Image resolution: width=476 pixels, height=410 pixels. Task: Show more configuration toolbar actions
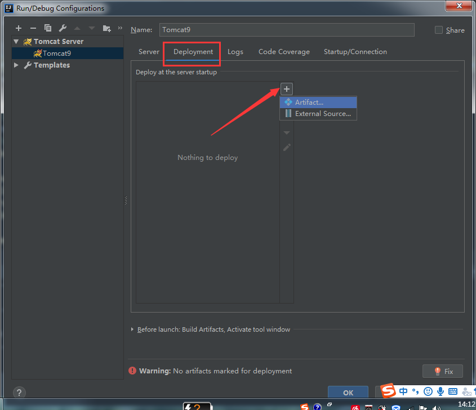point(120,28)
